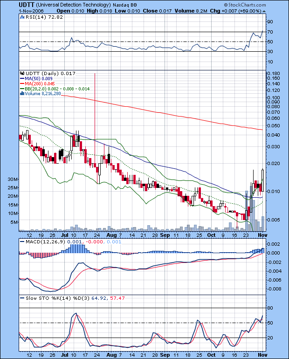Select the High 0.018 value

click(100, 11)
